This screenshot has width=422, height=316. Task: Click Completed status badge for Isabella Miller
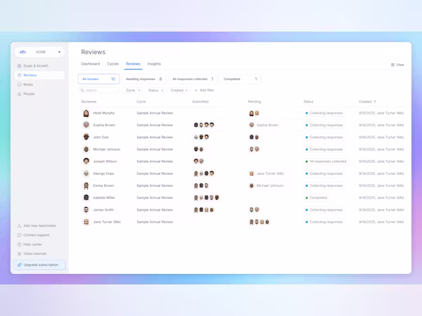316,198
